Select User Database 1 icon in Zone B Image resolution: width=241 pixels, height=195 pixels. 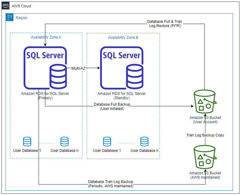pos(107,141)
